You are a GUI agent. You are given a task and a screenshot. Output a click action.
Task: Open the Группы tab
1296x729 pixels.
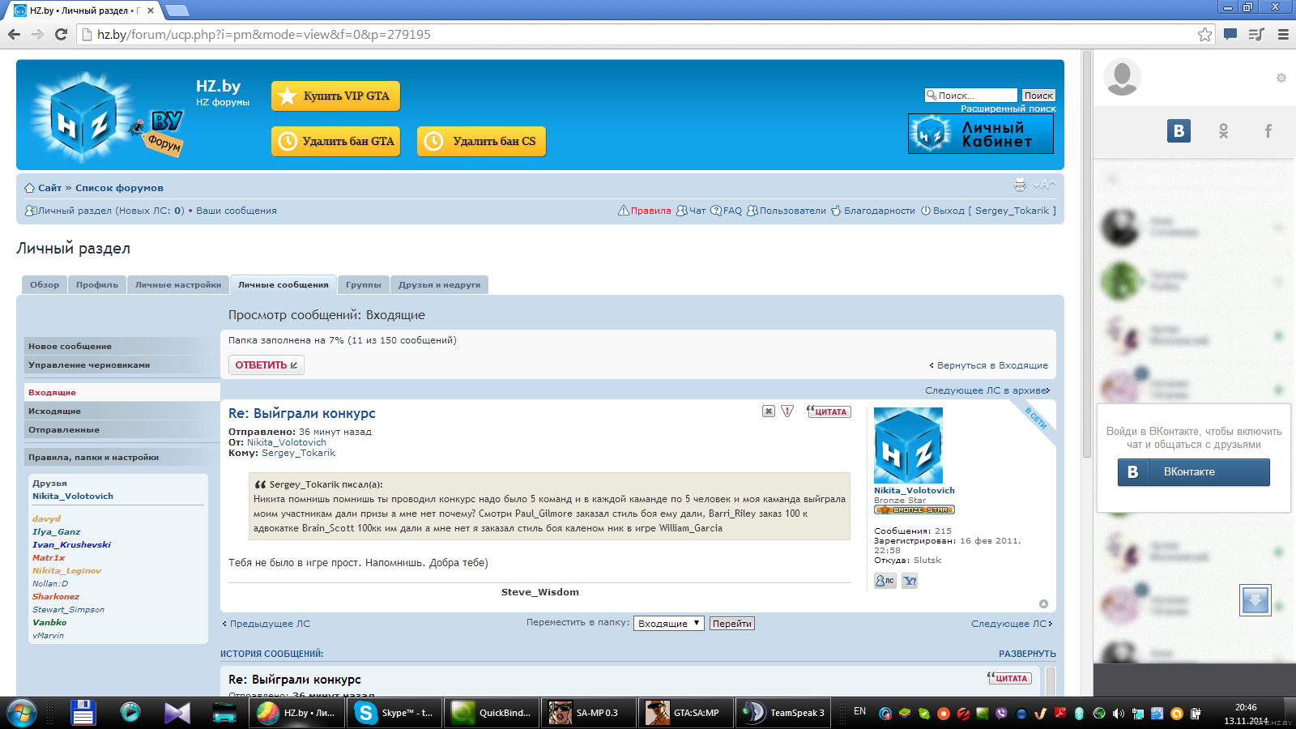tap(364, 284)
